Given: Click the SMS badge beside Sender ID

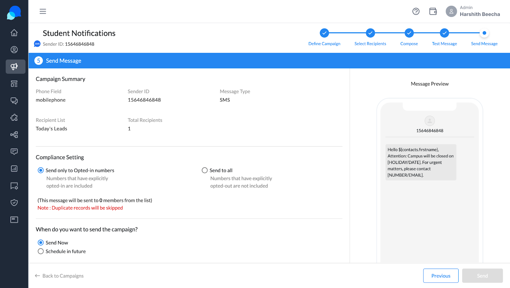Looking at the screenshot, I should point(37,44).
